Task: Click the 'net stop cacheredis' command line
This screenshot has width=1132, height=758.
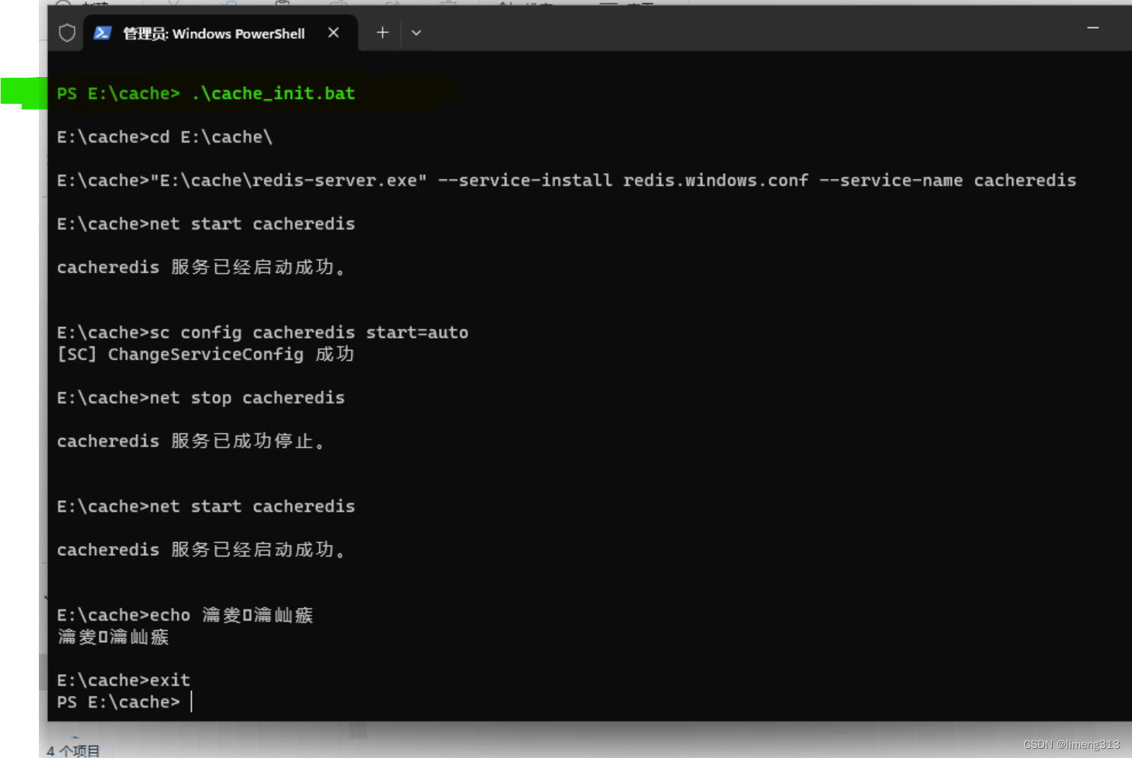Action: (x=201, y=398)
